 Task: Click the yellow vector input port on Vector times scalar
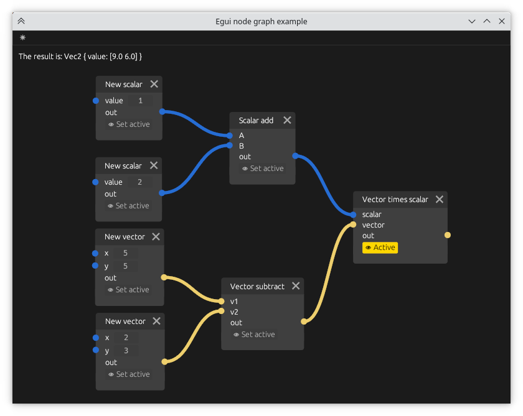[353, 225]
